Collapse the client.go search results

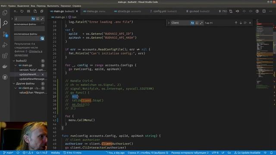pyautogui.click(x=16, y=88)
